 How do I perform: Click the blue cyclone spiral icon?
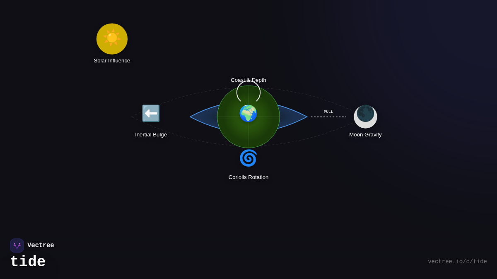pos(248,158)
